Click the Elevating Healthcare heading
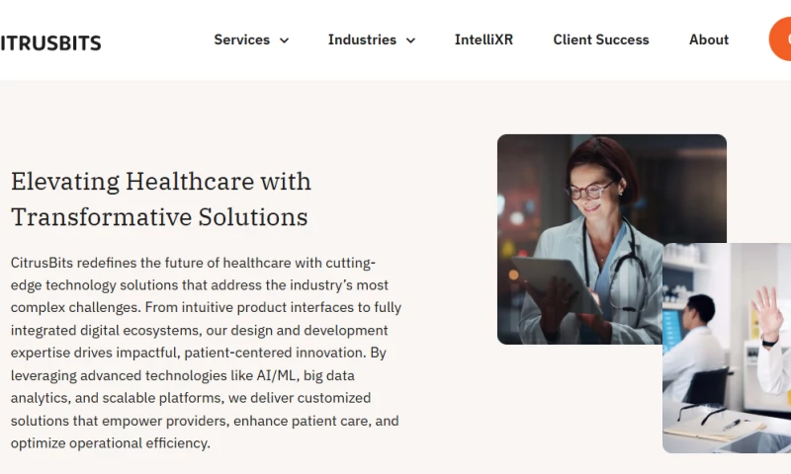791x474 pixels. pyautogui.click(x=161, y=182)
